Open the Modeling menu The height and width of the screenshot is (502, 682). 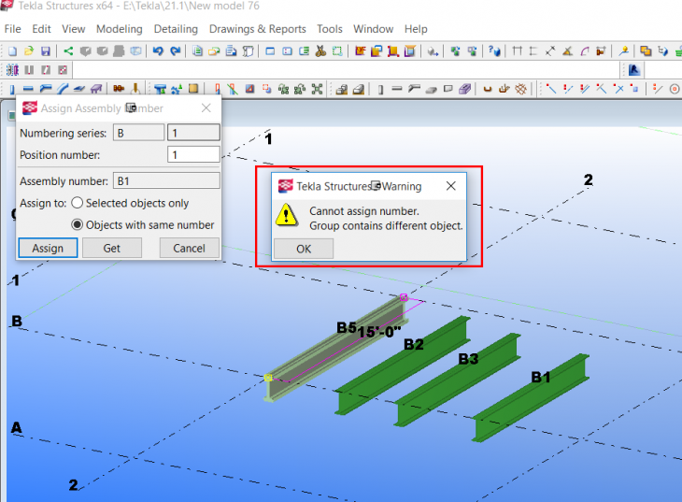[x=120, y=29]
